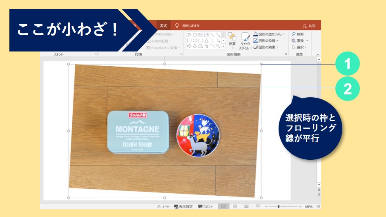The width and height of the screenshot is (386, 217).
Task: Switch to Reading view icon
Action: pyautogui.click(x=246, y=206)
